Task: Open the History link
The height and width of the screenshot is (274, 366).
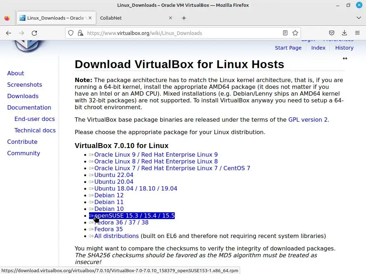Action: 344,48
